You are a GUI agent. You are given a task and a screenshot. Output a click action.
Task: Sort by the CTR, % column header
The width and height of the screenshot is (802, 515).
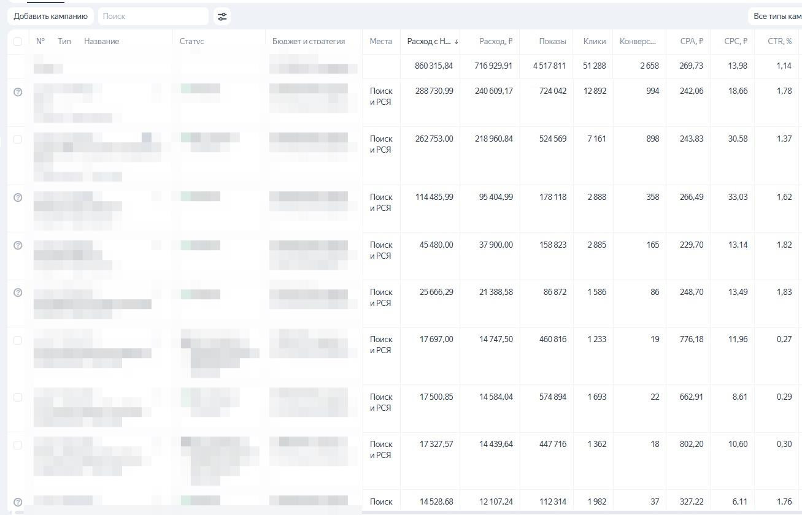click(780, 41)
